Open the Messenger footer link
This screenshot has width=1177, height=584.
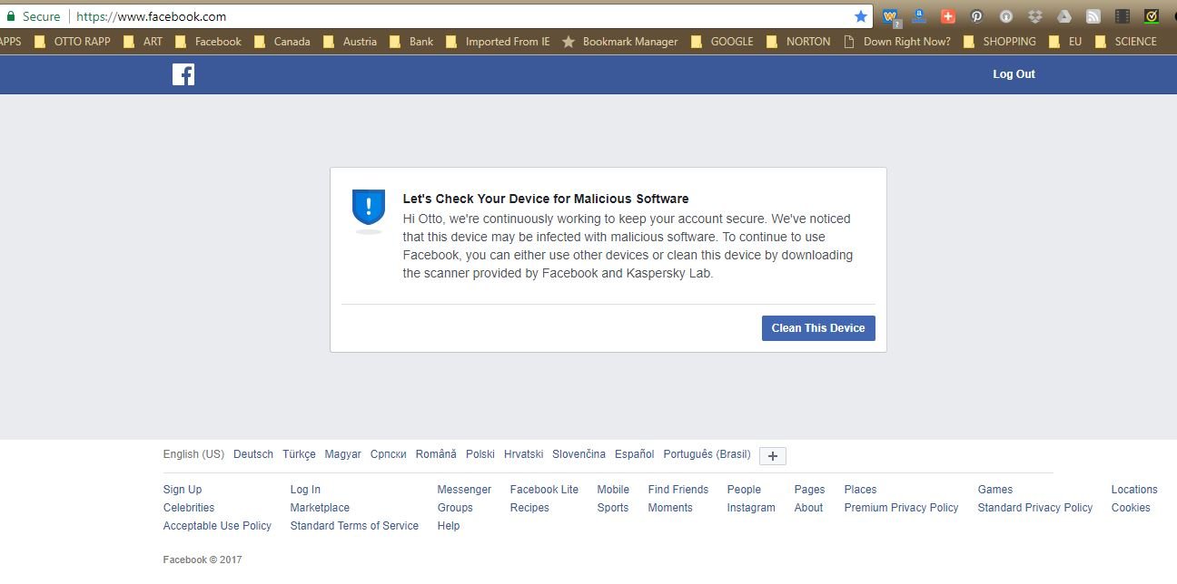coord(464,490)
